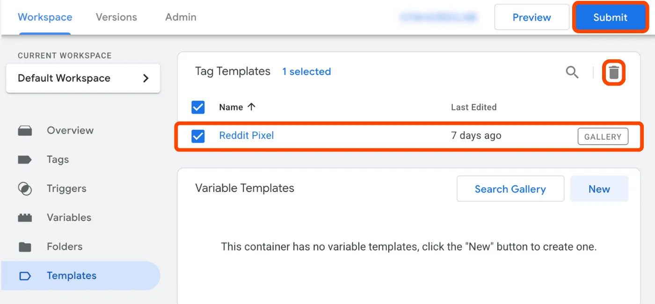Viewport: 655px width, 304px height.
Task: Click the trash delete icon
Action: (x=614, y=72)
